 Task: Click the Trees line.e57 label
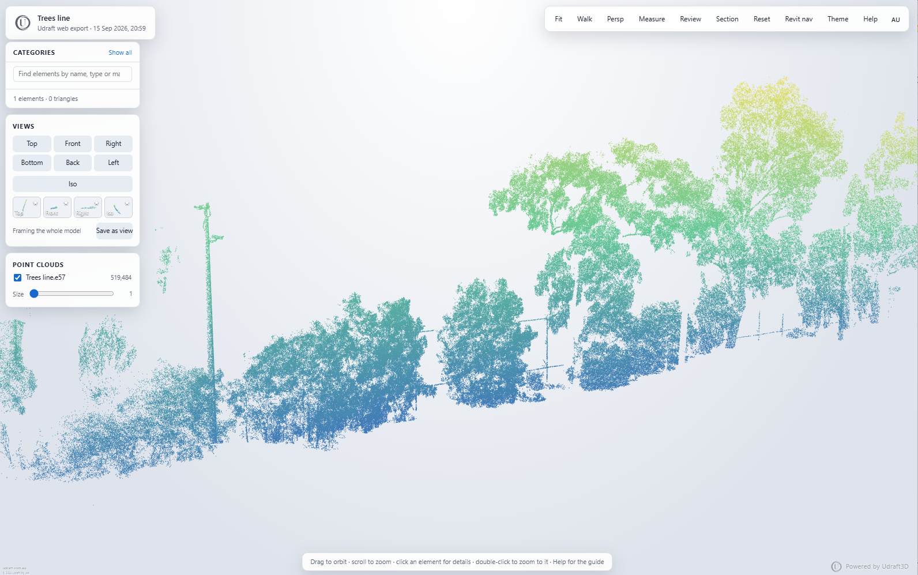[46, 277]
